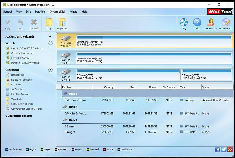
Task: Sort by the Used column header
Action: click(125, 87)
